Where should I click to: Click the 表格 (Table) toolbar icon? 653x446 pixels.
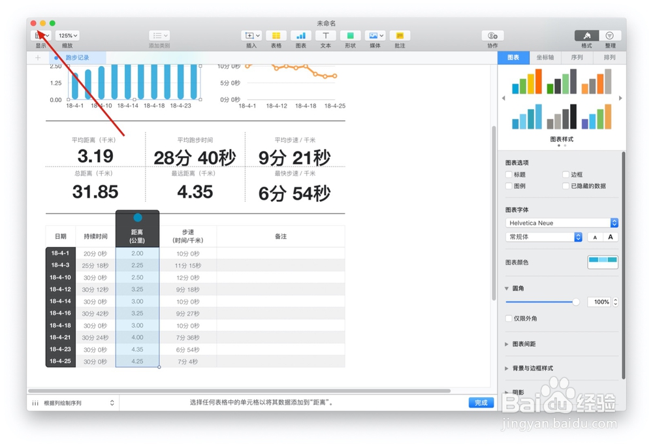[x=276, y=37]
